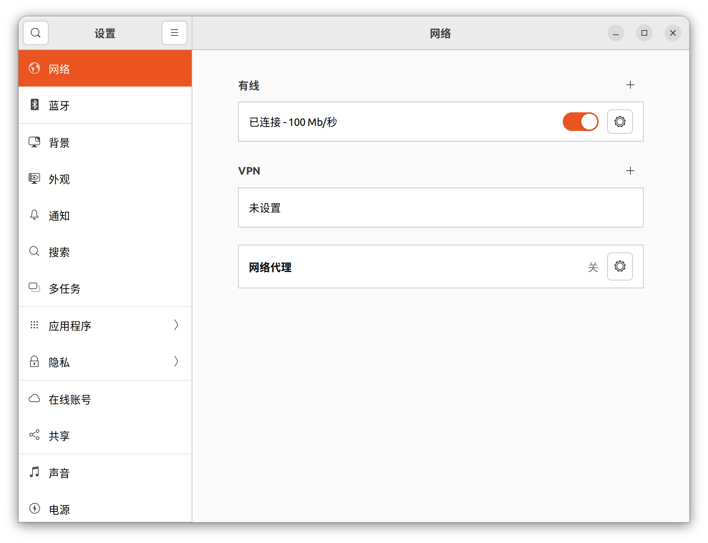
Task: Click the Notifications (通知) bell icon
Action: click(x=34, y=215)
